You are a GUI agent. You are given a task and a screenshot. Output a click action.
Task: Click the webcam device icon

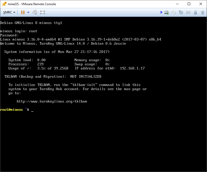pos(203,12)
